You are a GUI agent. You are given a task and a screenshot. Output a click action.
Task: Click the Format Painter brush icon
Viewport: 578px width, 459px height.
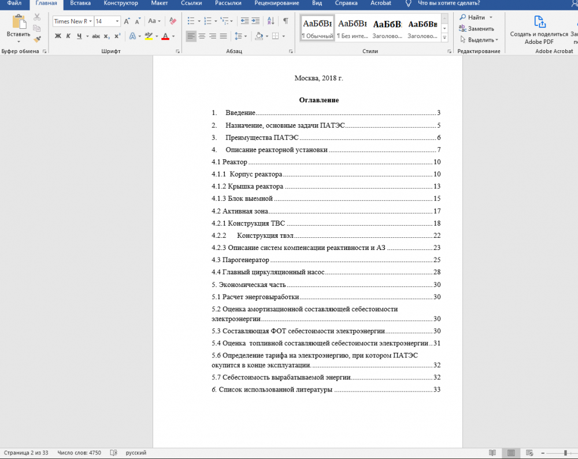tap(37, 39)
